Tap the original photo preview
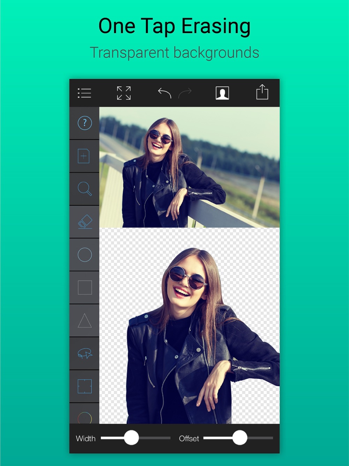Image resolution: width=349 pixels, height=466 pixels. [x=190, y=167]
